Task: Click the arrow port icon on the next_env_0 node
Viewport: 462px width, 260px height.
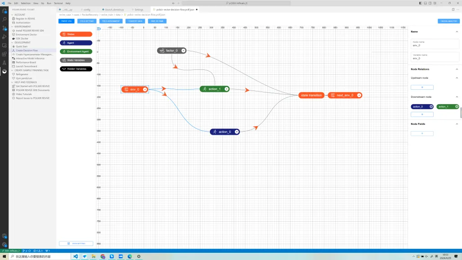Action: coord(359,95)
